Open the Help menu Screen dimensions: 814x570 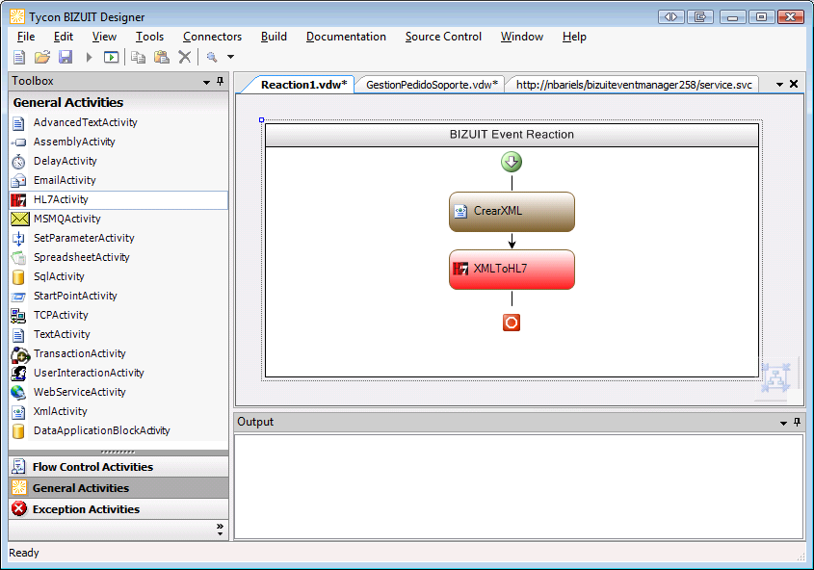click(x=574, y=37)
